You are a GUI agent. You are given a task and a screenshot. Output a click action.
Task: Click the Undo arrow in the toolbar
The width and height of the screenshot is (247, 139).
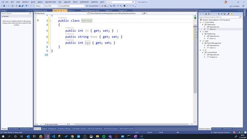[x=26, y=6]
